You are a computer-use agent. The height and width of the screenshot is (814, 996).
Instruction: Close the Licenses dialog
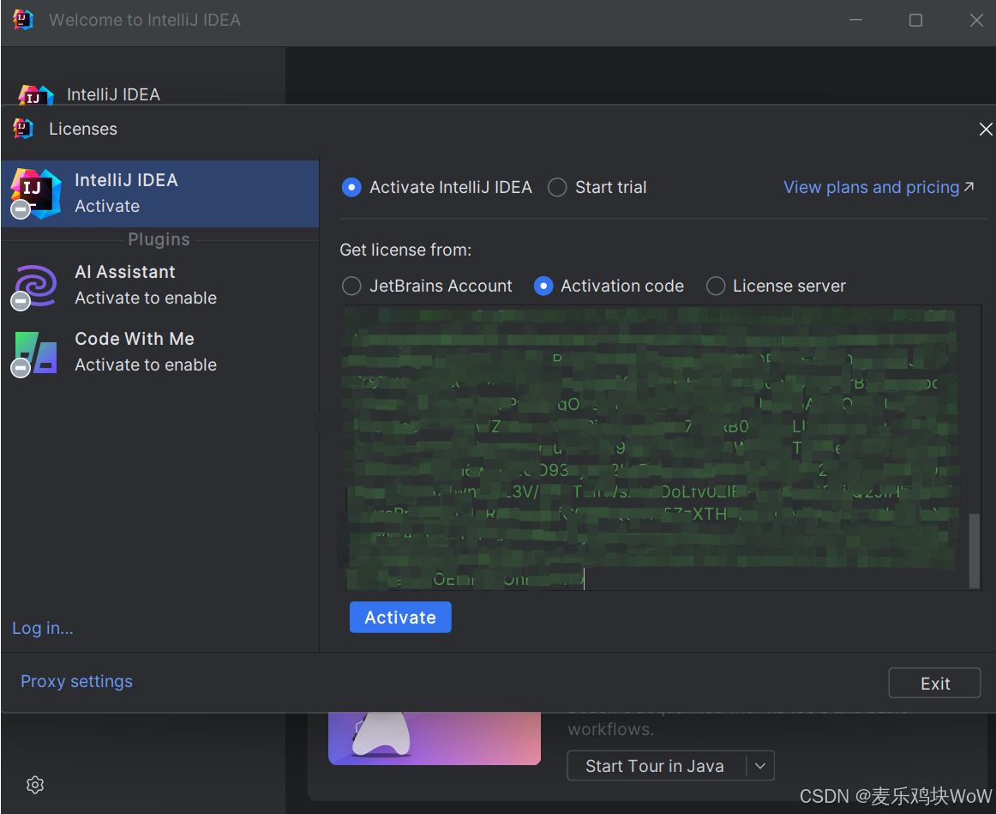(x=985, y=129)
